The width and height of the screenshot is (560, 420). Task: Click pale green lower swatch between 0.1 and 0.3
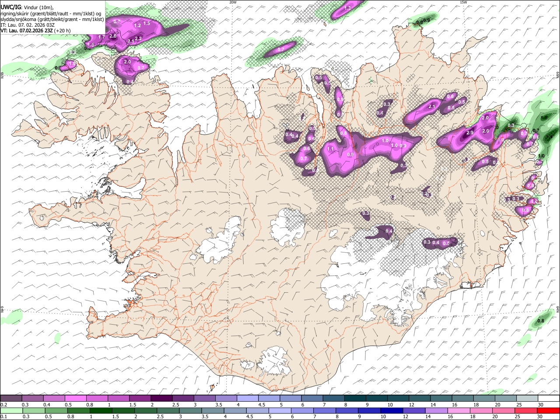(x=11, y=410)
